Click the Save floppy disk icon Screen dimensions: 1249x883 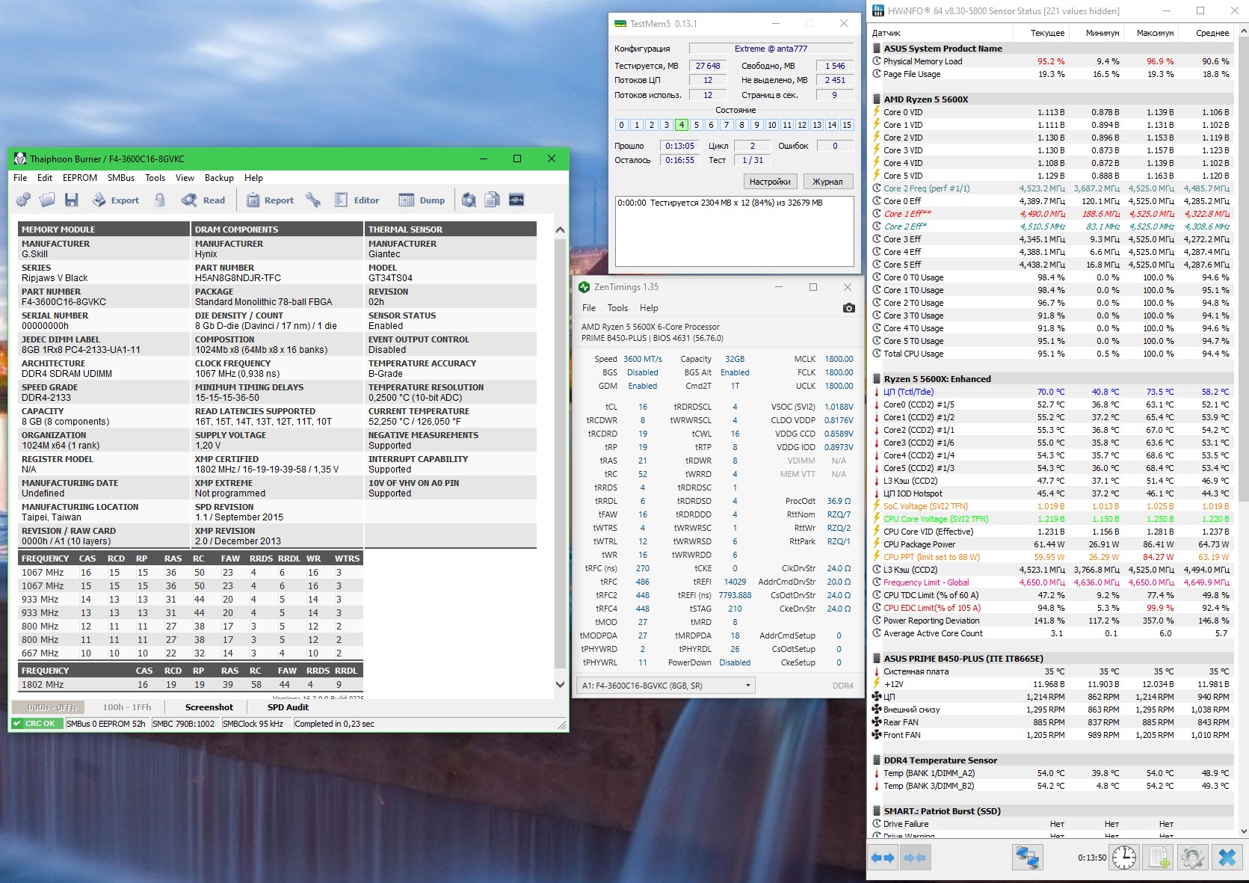tap(72, 200)
